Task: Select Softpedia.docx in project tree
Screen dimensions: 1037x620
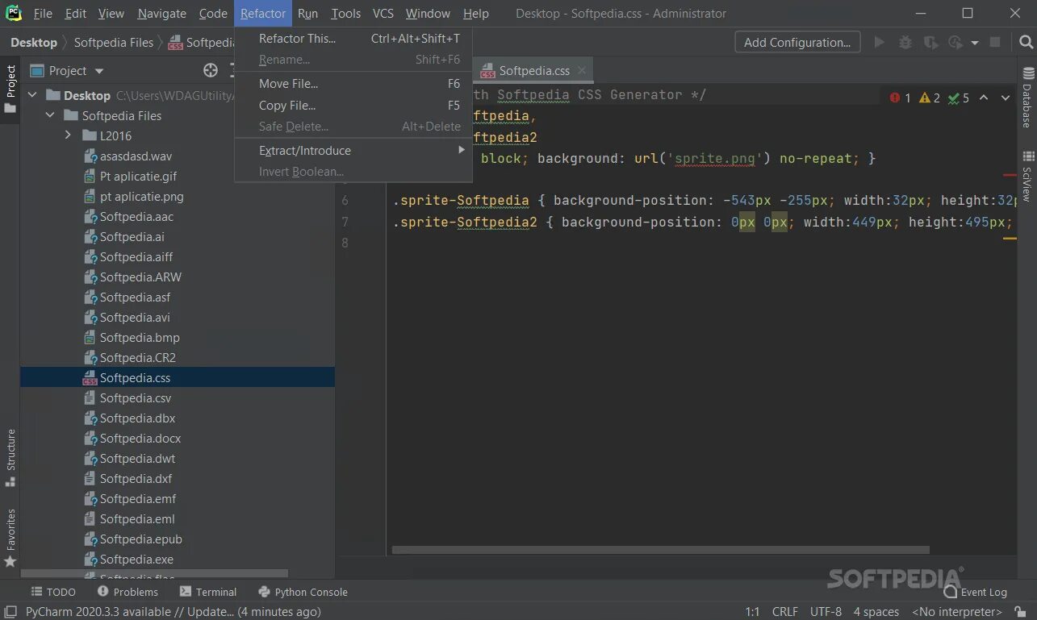Action: point(178,439)
